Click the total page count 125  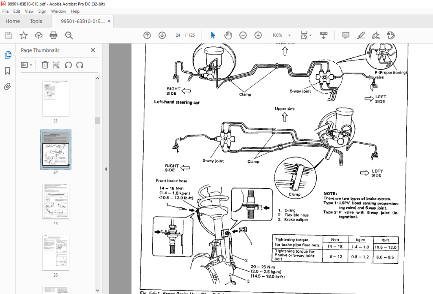192,35
